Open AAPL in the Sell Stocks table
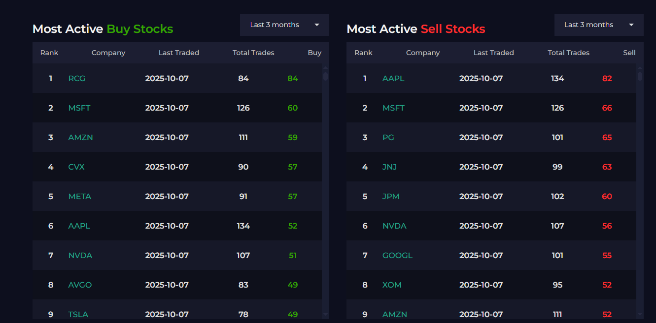Image resolution: width=656 pixels, height=323 pixels. click(393, 78)
